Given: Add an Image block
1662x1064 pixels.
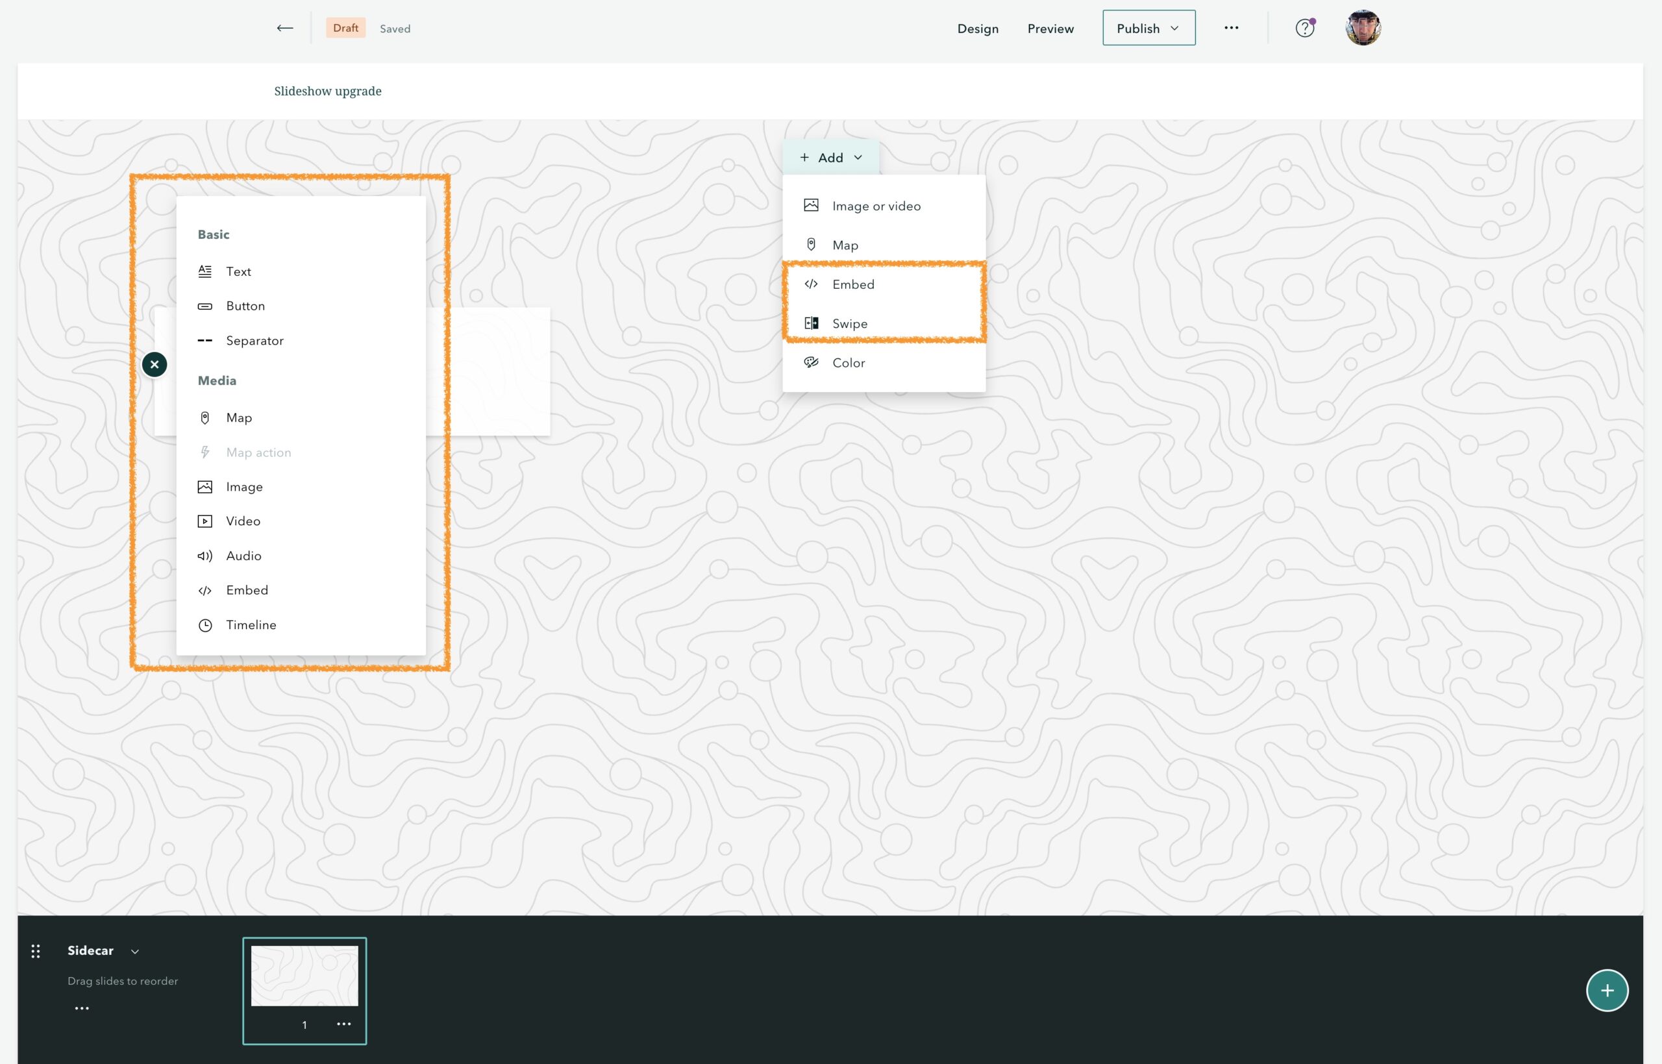Looking at the screenshot, I should coord(244,486).
